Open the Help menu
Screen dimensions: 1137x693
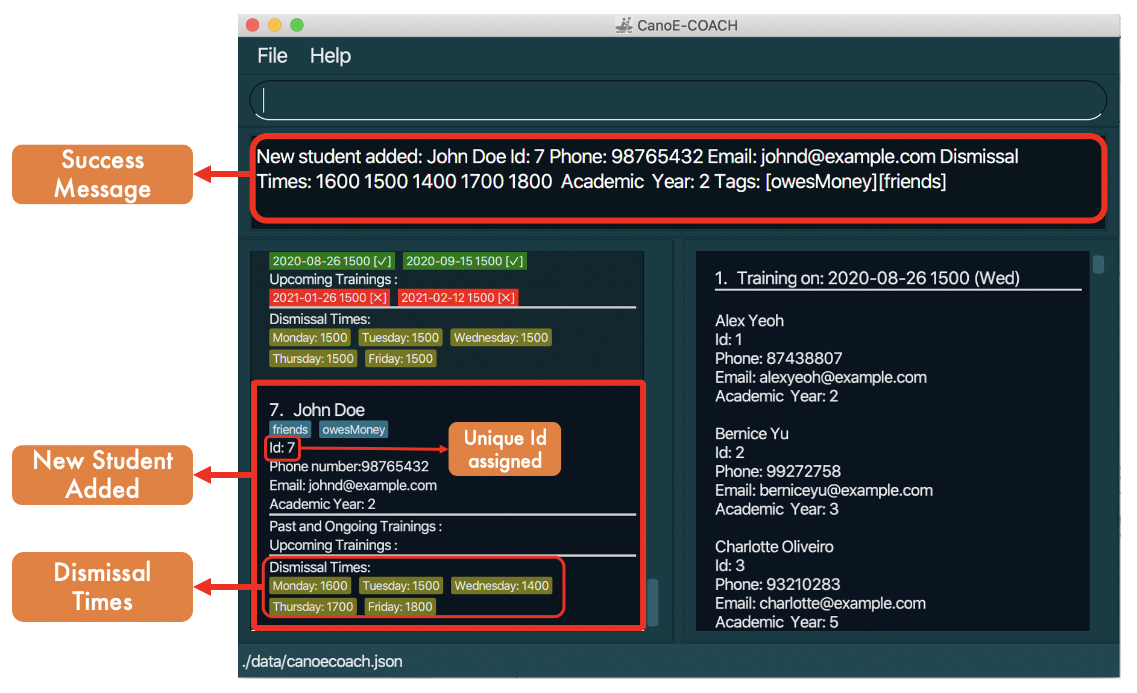(x=330, y=55)
